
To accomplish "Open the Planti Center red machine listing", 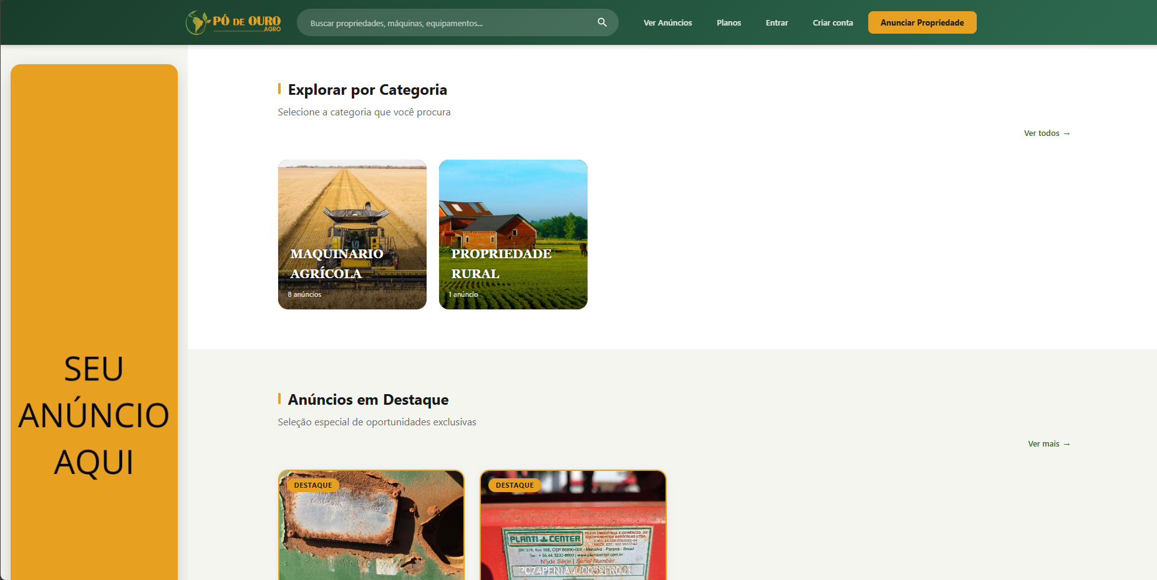I will pos(573,525).
